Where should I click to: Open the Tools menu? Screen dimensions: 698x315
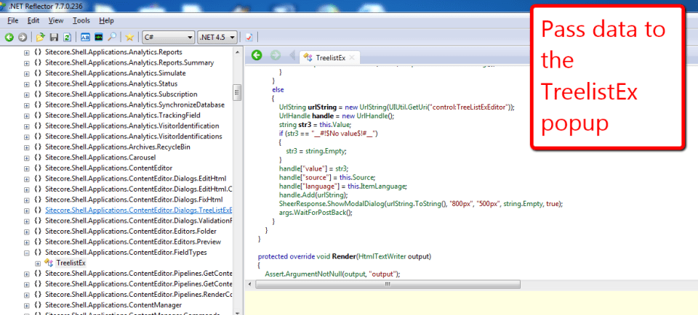(x=81, y=21)
